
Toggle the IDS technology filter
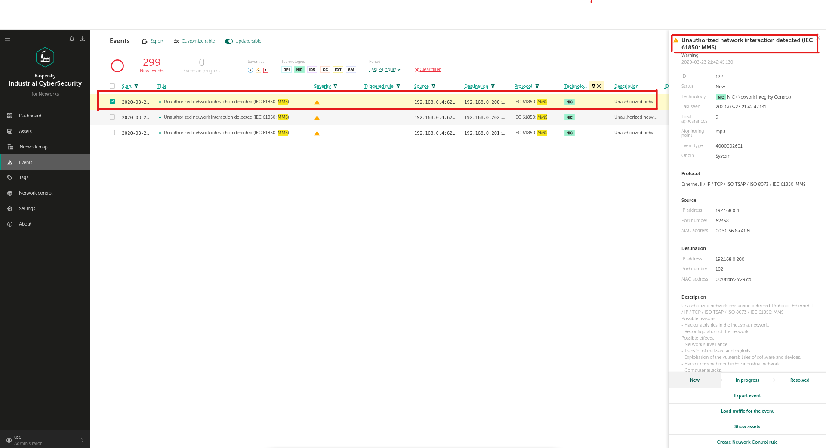[x=312, y=70]
